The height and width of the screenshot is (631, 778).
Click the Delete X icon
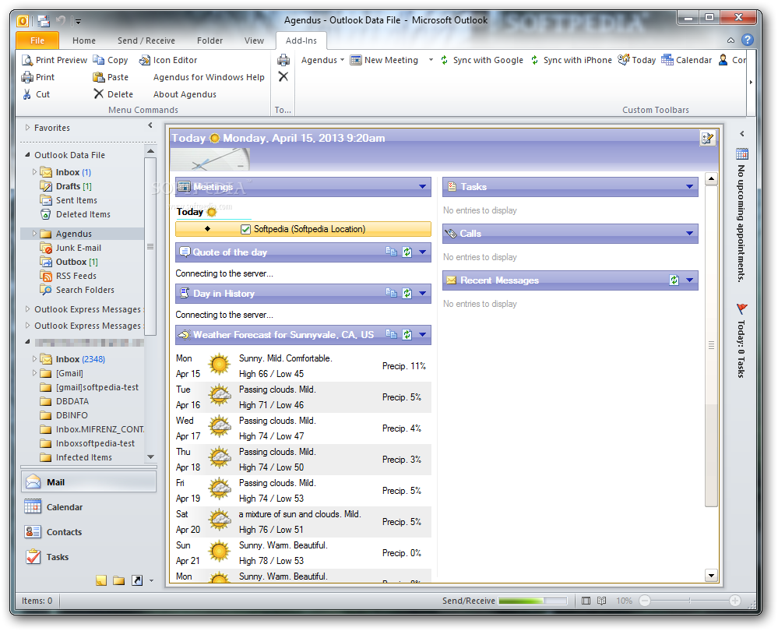pos(99,93)
